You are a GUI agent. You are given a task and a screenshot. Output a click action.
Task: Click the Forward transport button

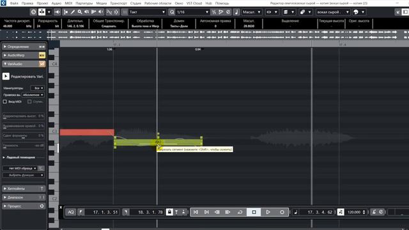click(x=228, y=212)
